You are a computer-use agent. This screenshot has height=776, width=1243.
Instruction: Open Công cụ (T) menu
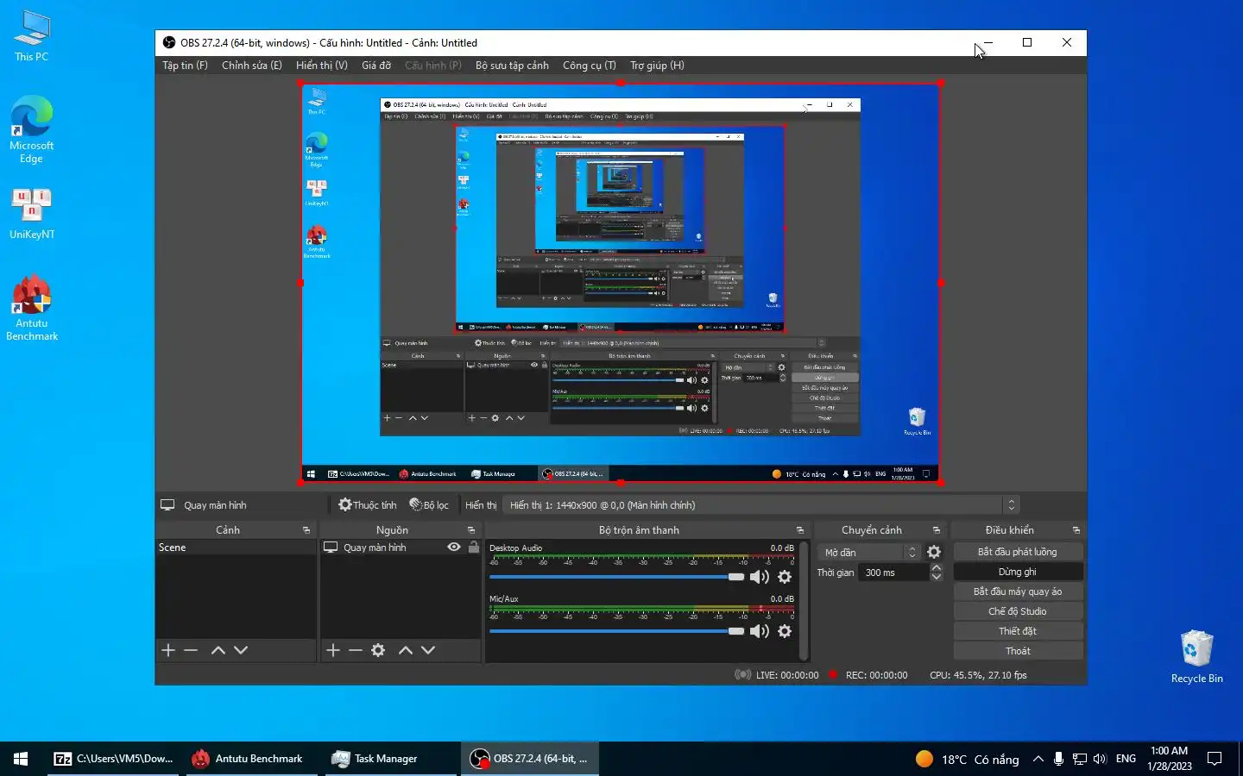[x=590, y=66]
